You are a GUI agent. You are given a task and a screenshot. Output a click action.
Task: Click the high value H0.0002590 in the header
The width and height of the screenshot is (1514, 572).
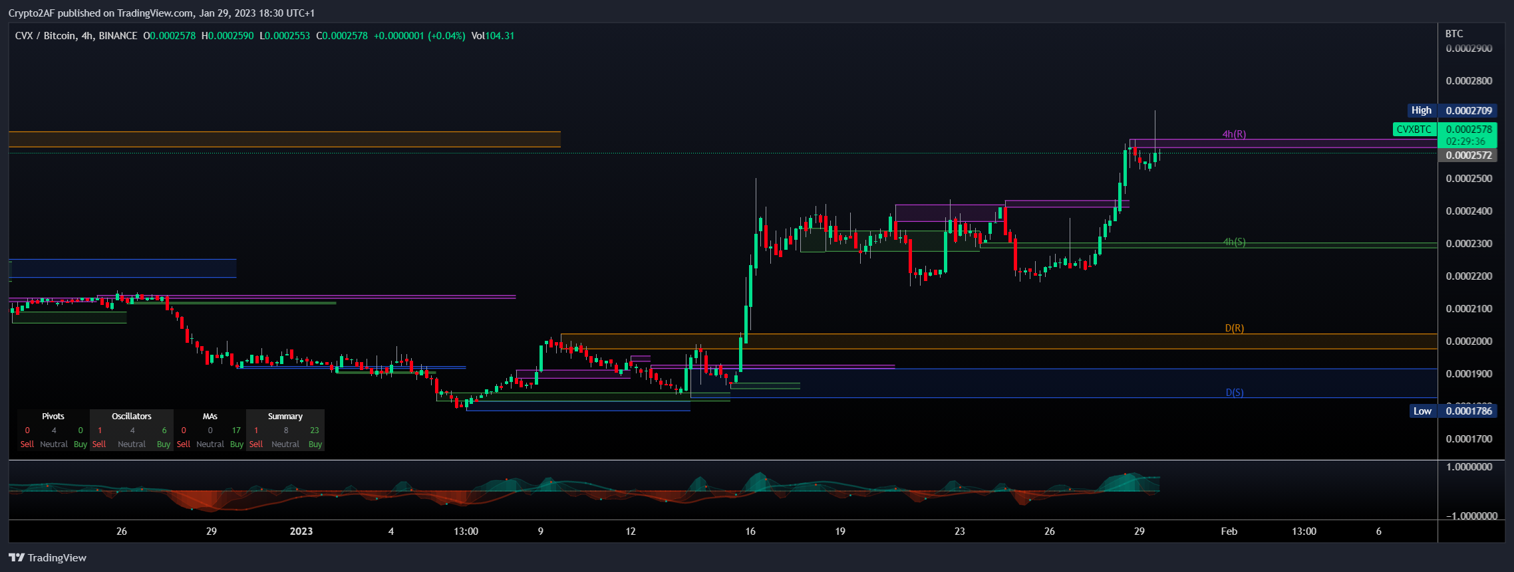pyautogui.click(x=227, y=36)
